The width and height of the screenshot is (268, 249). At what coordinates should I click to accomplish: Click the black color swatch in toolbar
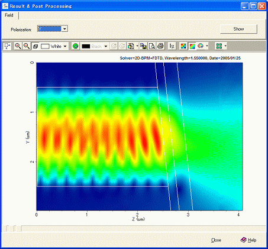click(x=86, y=46)
